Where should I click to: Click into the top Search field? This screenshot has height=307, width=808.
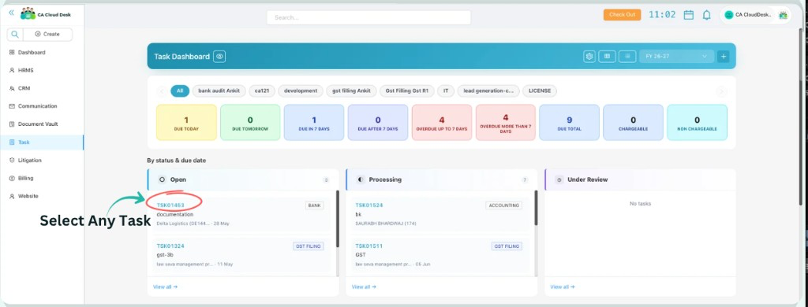pyautogui.click(x=368, y=17)
